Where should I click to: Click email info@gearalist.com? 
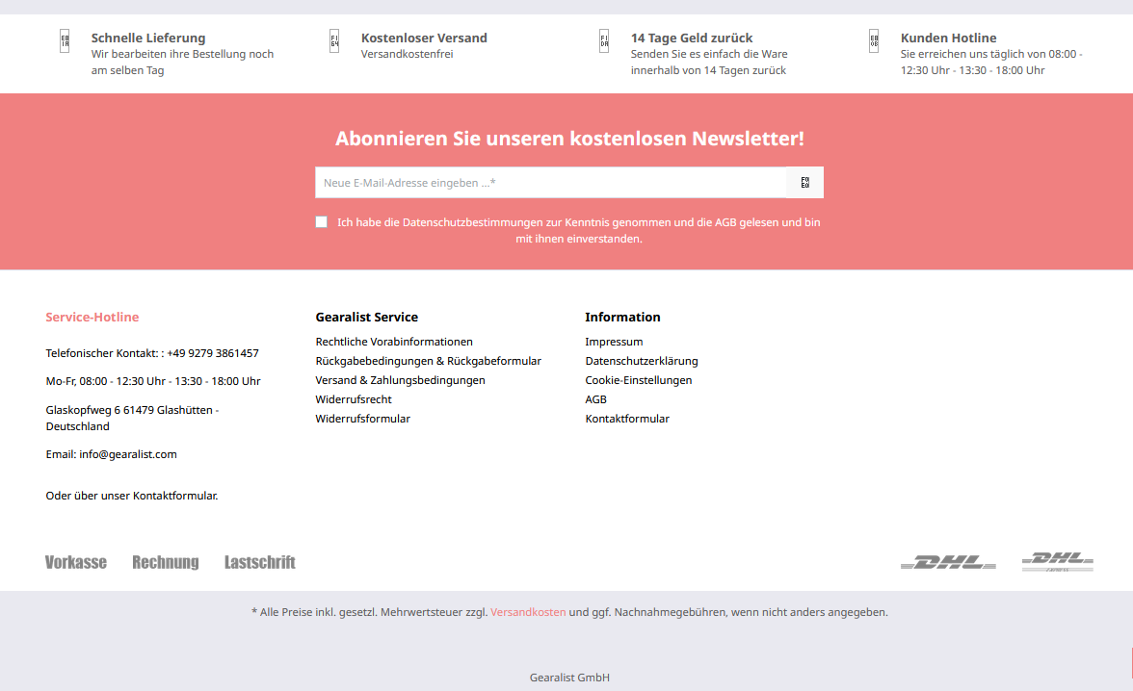[x=128, y=454]
